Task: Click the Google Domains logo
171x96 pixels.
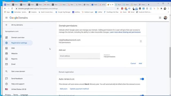Action: 18,18
